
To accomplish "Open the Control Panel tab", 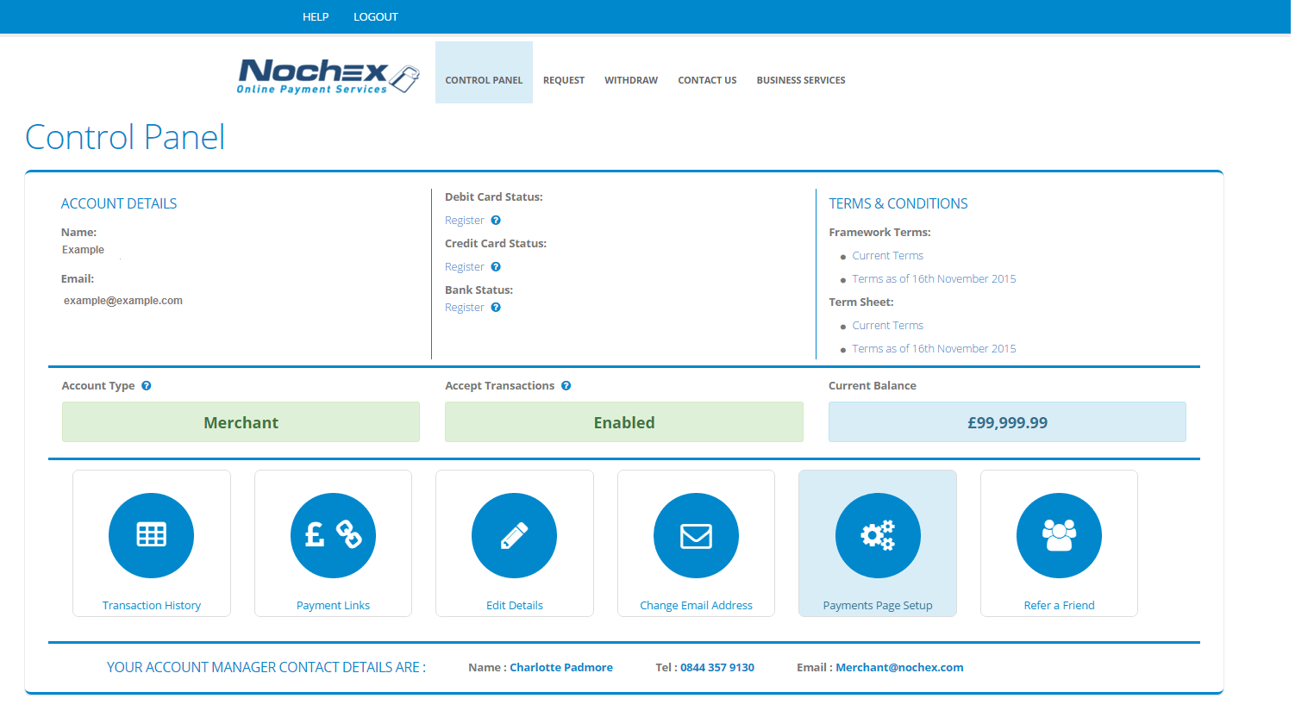I will [x=484, y=72].
